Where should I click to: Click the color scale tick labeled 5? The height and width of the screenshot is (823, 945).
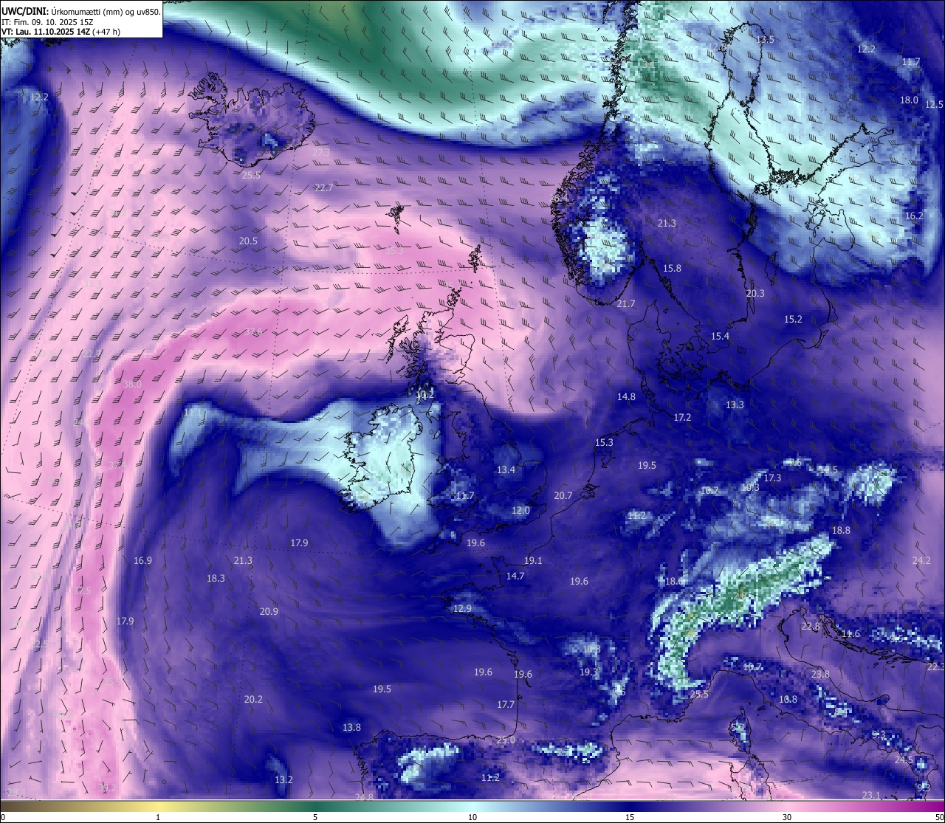tap(315, 817)
